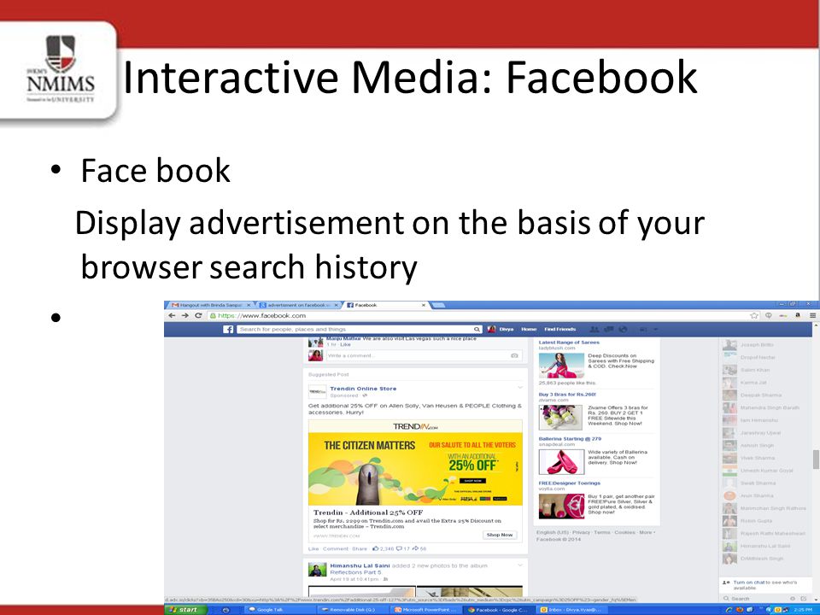820x615 pixels.
Task: Click Like under Trendin post
Action: (x=313, y=548)
